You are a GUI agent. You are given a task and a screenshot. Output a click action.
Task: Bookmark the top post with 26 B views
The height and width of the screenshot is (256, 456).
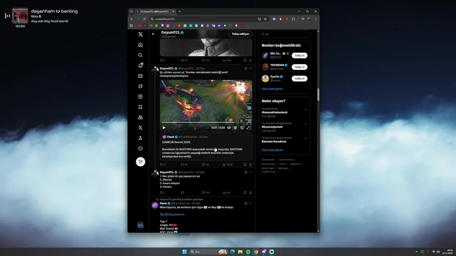pyautogui.click(x=245, y=60)
